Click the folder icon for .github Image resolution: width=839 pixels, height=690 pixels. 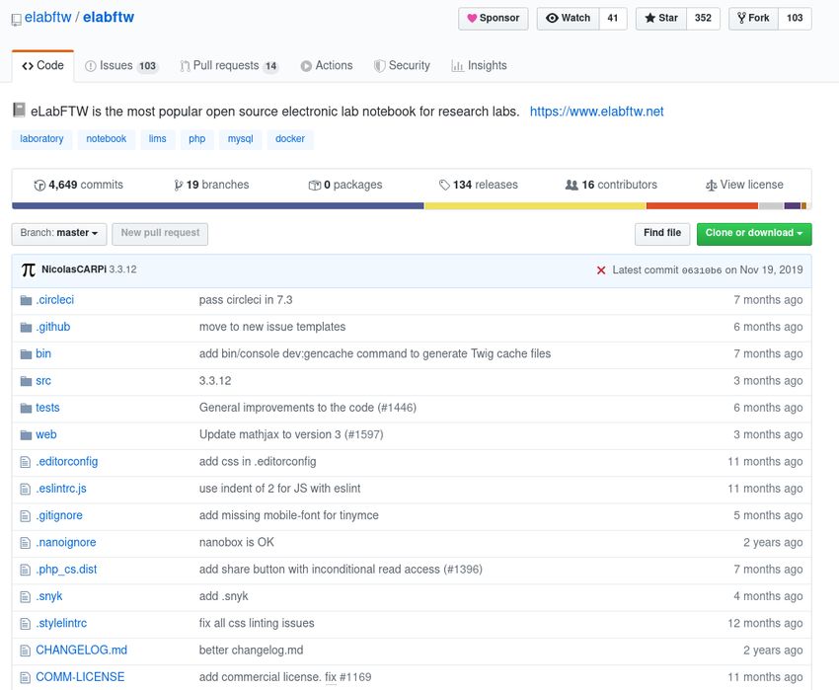pyautogui.click(x=26, y=327)
